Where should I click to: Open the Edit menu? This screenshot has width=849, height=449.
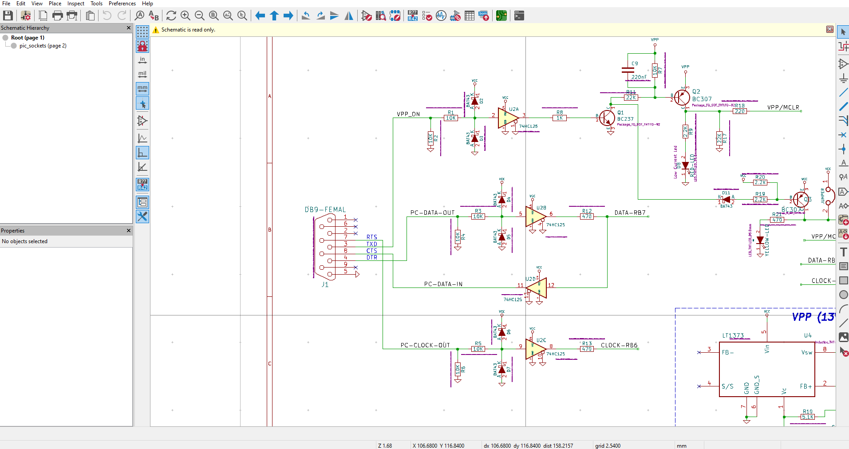[21, 4]
